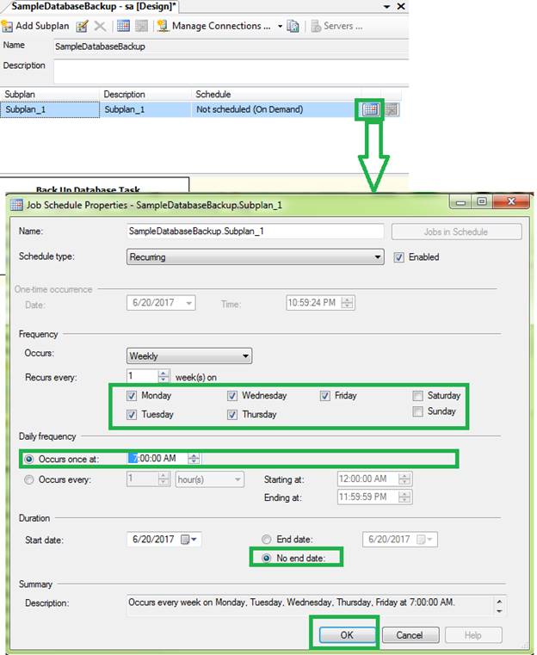Expand the Manage Connections dropdown arrow

tap(280, 26)
